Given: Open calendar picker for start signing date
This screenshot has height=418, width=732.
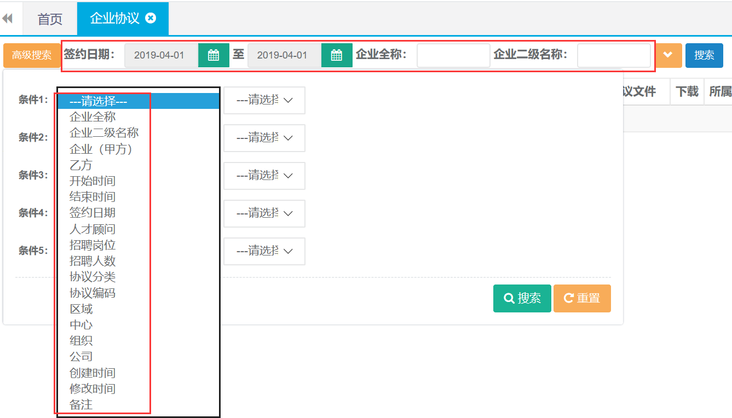Looking at the screenshot, I should pos(214,55).
